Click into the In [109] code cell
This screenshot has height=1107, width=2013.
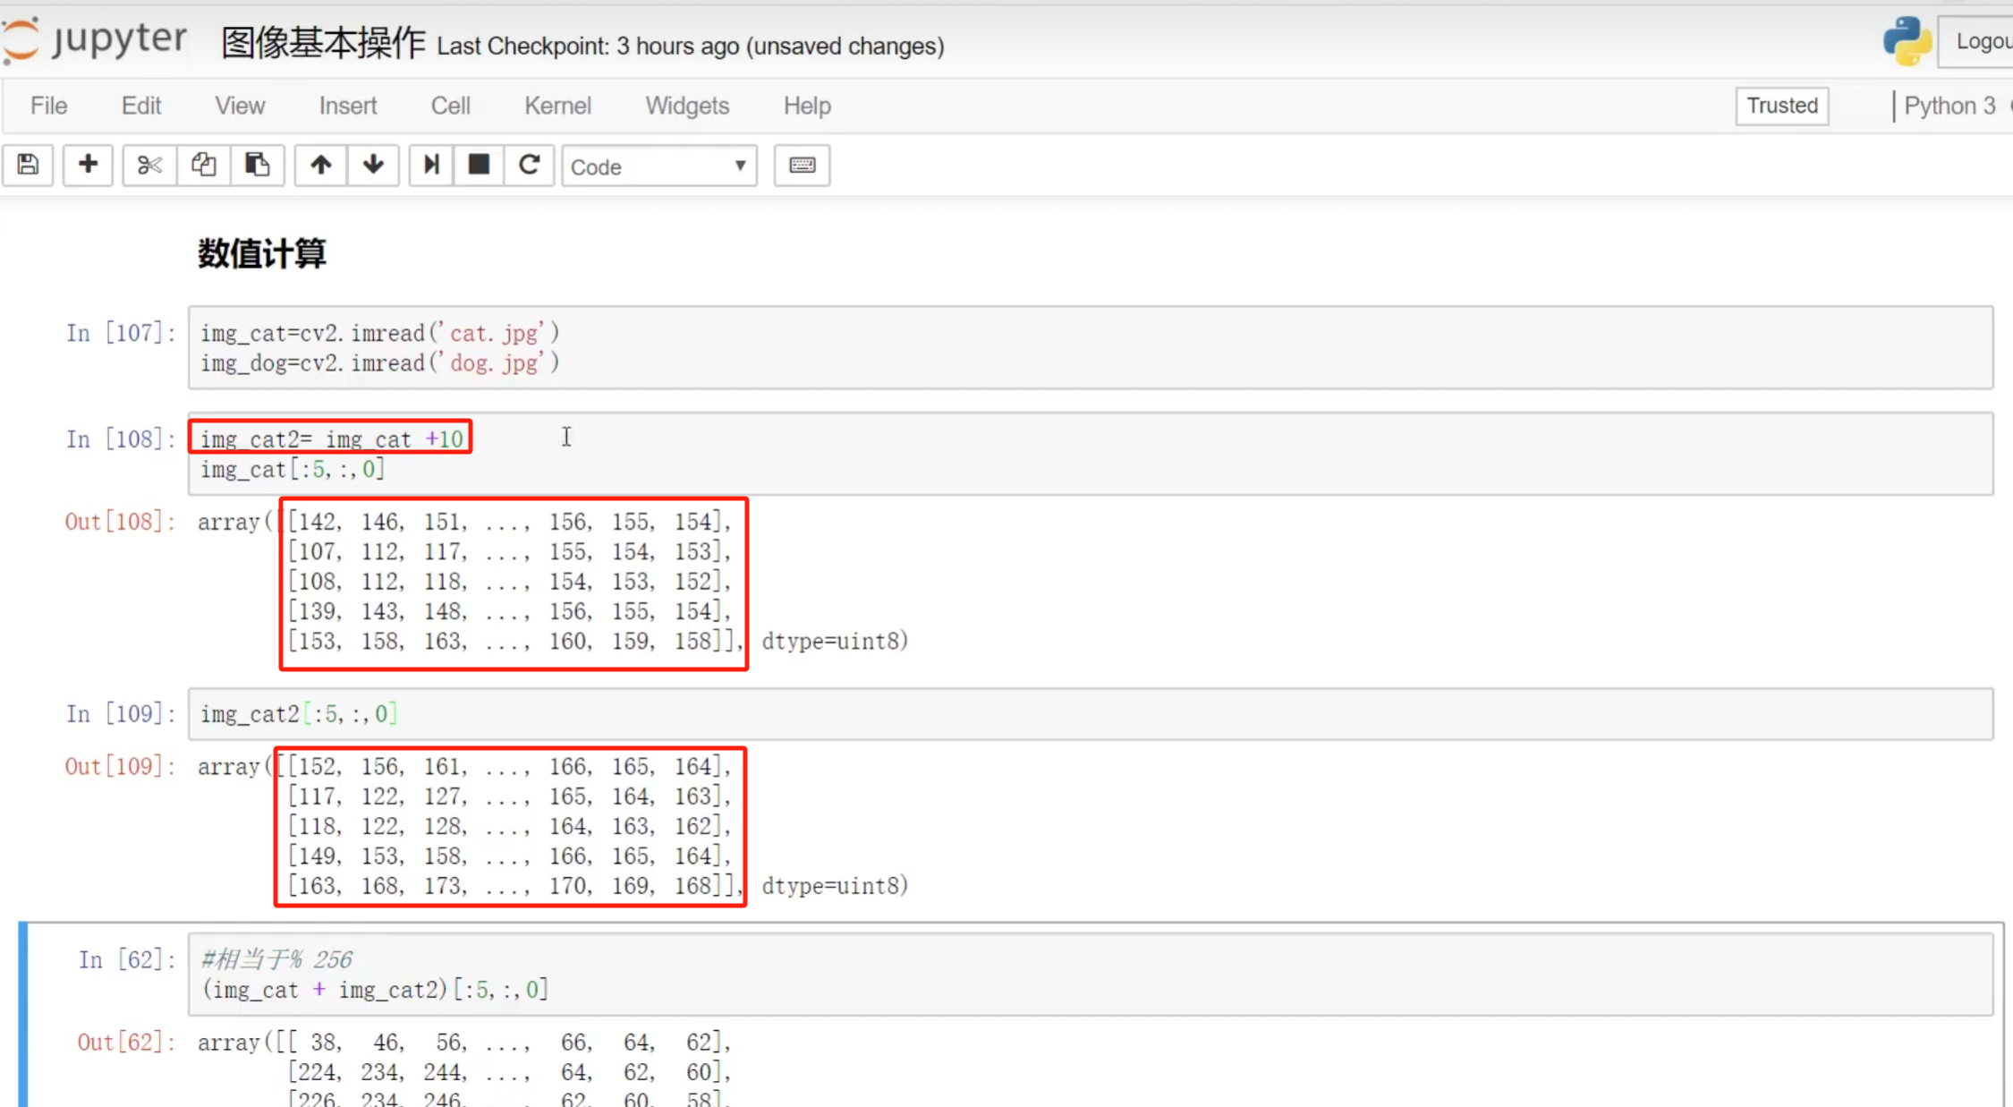coord(1074,714)
